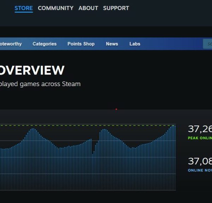The image size is (212, 203).
Task: Open the News section
Action: [112, 44]
